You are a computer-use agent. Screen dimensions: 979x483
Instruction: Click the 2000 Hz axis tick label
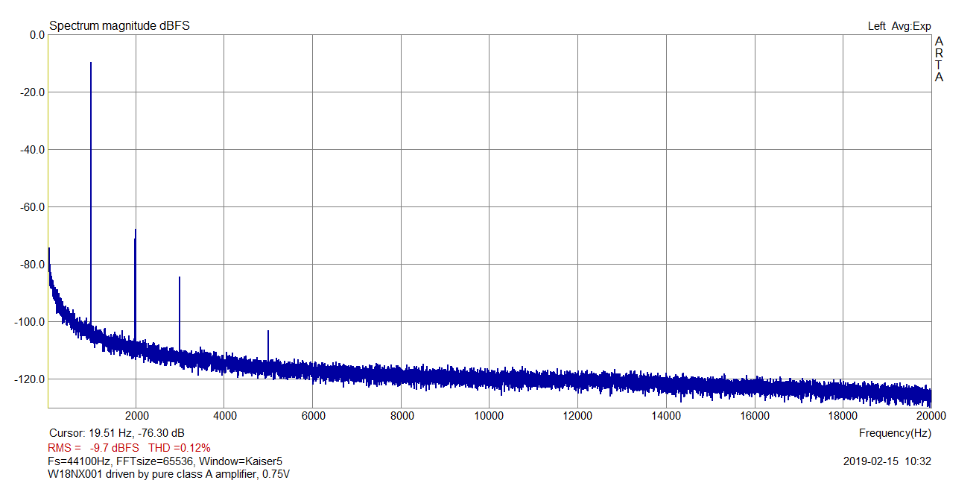[x=136, y=415]
